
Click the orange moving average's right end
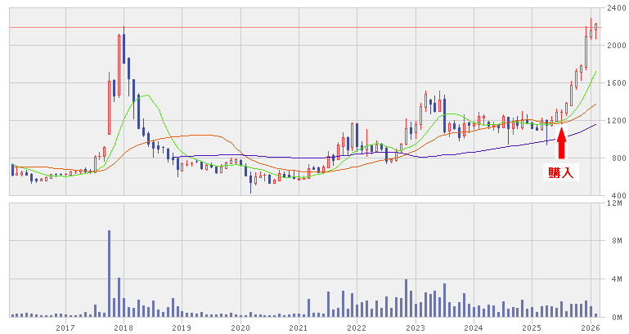595,104
